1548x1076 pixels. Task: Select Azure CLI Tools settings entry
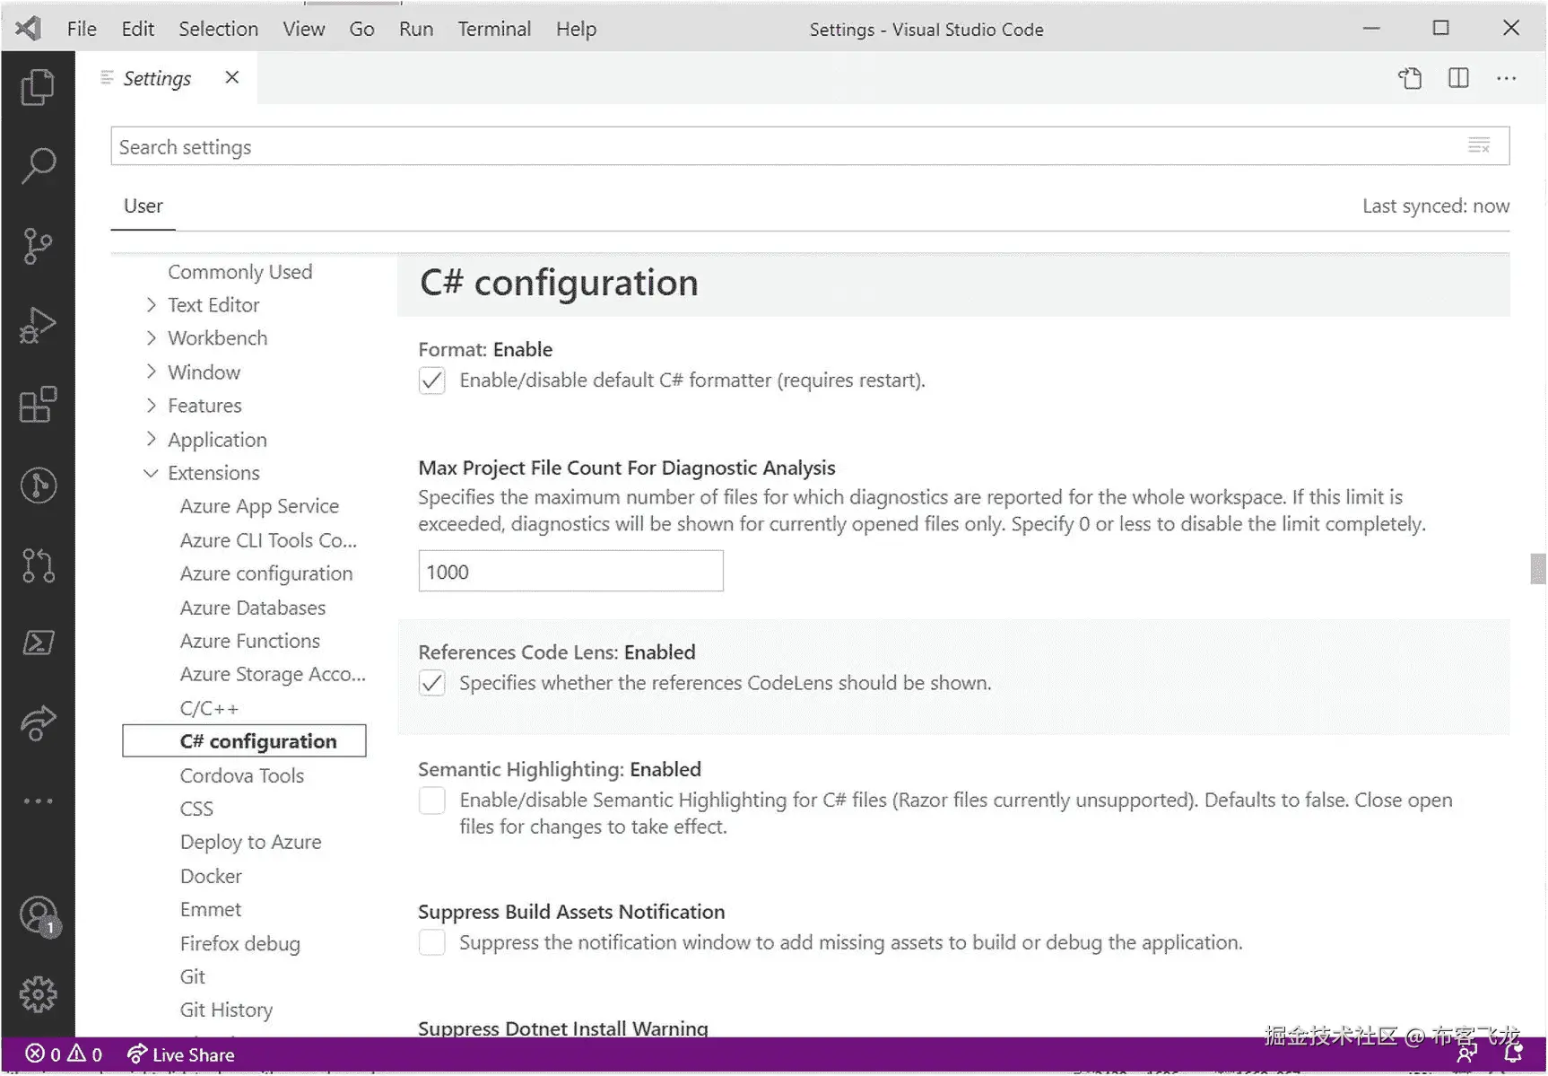coord(268,540)
